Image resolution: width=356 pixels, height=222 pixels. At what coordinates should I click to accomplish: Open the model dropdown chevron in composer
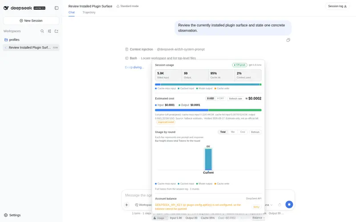click(x=271, y=205)
